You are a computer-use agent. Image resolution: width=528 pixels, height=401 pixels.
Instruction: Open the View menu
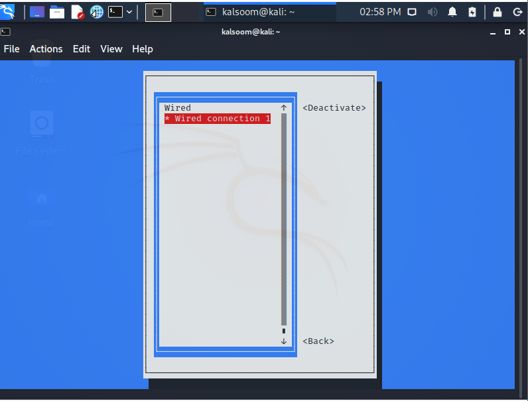point(111,49)
